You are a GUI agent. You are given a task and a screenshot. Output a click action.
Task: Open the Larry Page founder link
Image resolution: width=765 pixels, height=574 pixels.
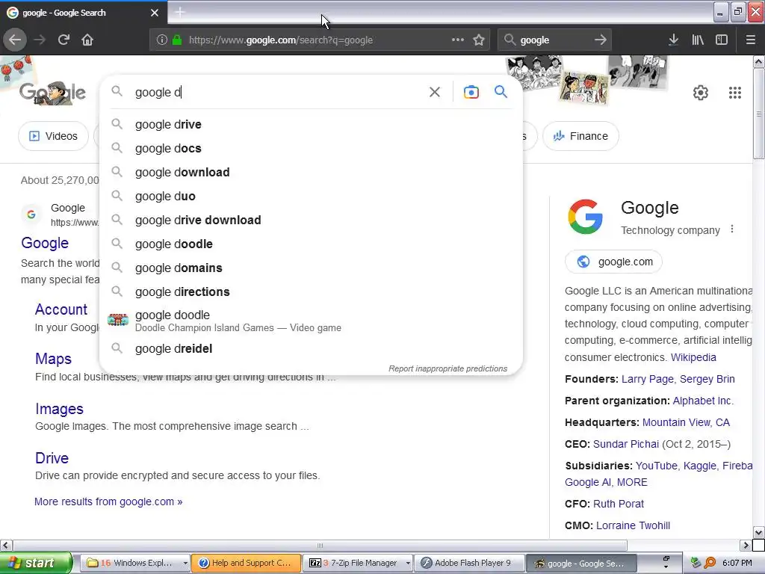(x=647, y=379)
